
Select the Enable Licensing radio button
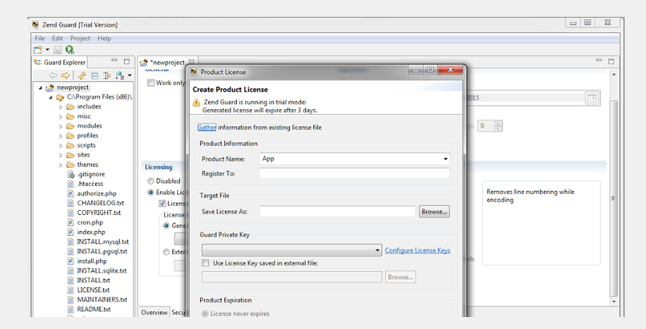151,192
